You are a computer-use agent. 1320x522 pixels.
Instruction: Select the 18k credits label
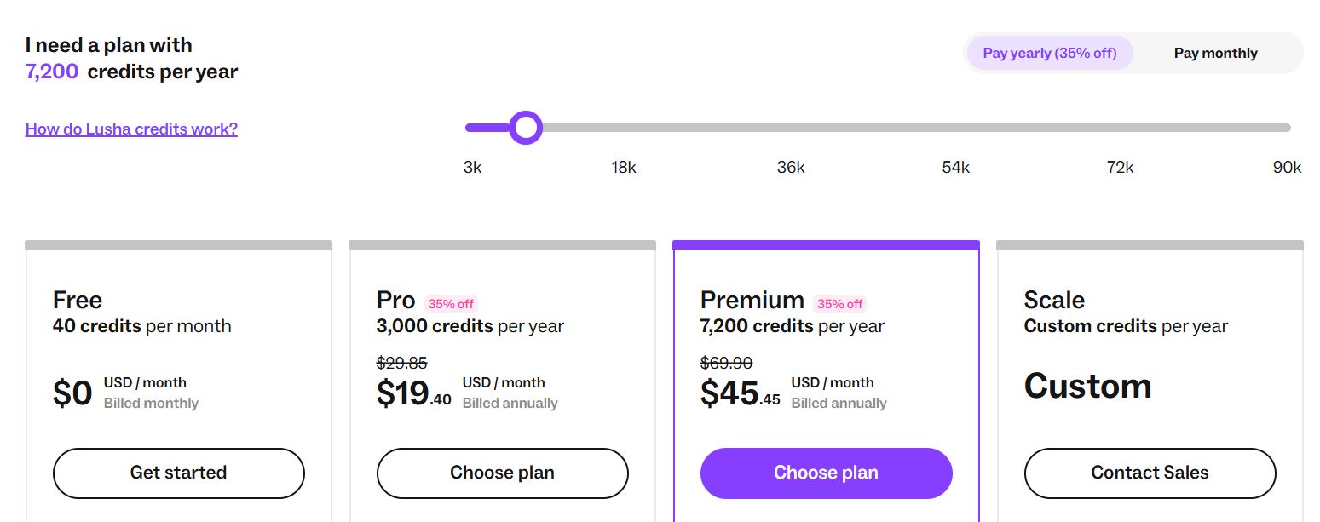point(624,167)
